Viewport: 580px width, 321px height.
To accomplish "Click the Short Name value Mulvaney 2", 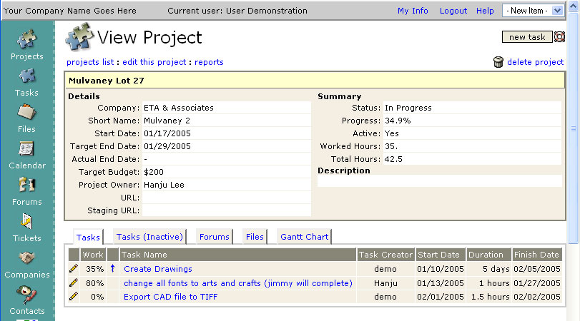I will [x=167, y=121].
